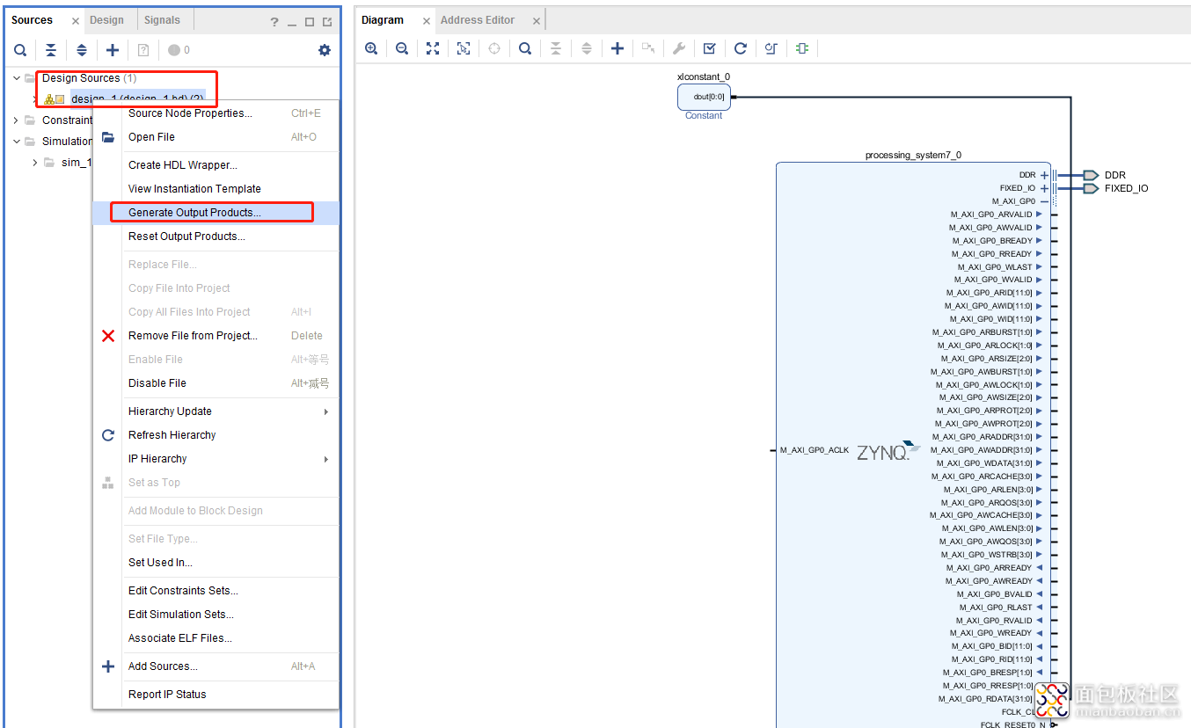Click the Sources panel search icon
Viewport: 1191px width, 728px height.
click(x=19, y=50)
